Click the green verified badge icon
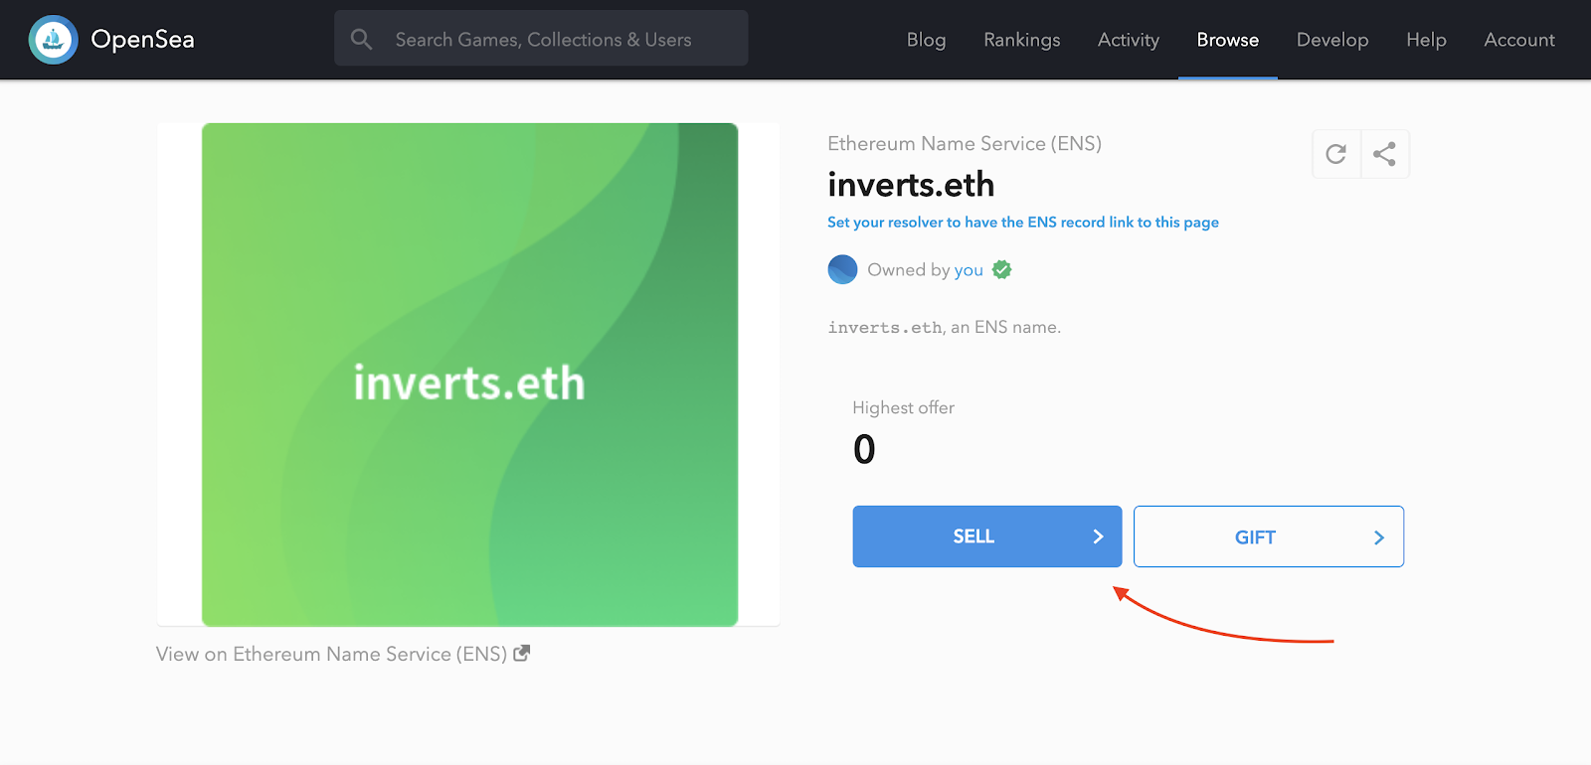 click(1002, 269)
